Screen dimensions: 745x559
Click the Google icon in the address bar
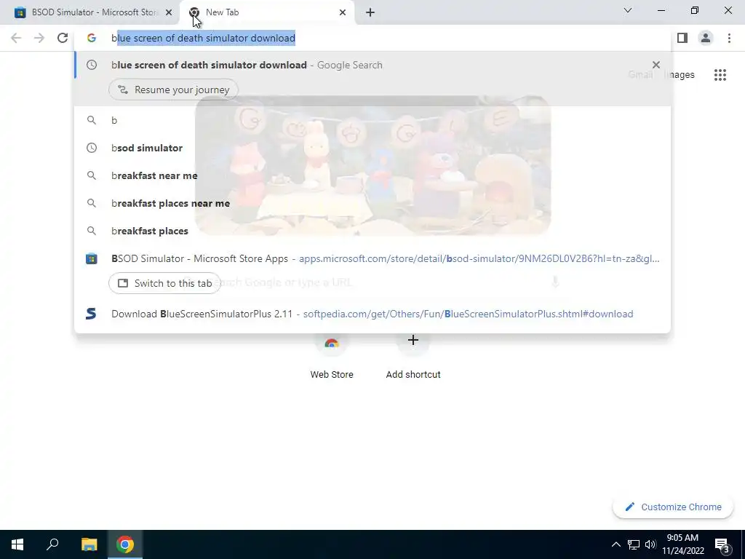[92, 38]
